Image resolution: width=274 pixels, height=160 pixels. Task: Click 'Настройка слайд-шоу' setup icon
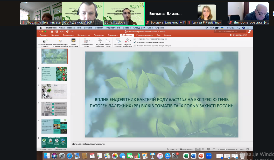100,41
